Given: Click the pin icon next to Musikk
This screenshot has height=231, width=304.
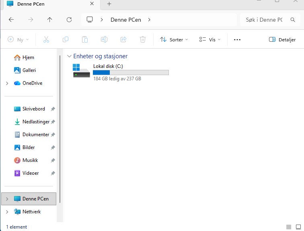Looking at the screenshot, I should (x=53, y=160).
